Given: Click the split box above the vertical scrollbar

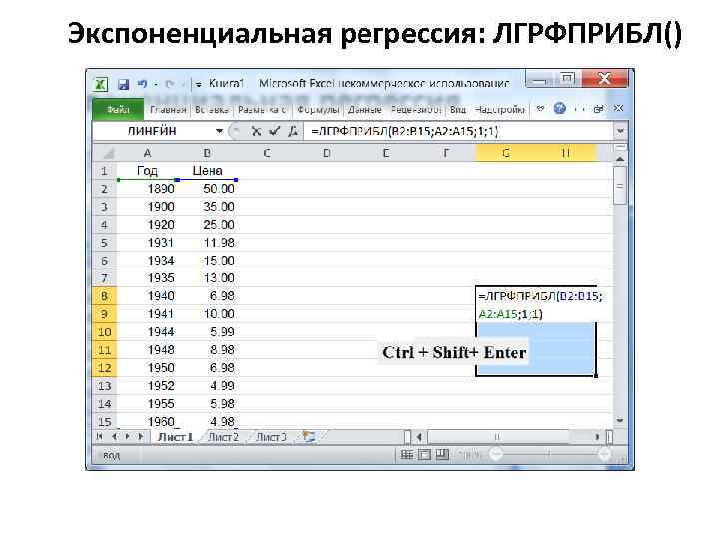Looking at the screenshot, I should coord(620,148).
